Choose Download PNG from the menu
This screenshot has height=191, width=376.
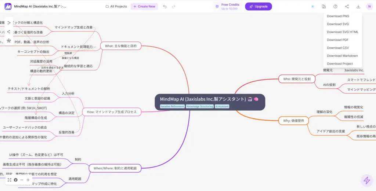(338, 16)
